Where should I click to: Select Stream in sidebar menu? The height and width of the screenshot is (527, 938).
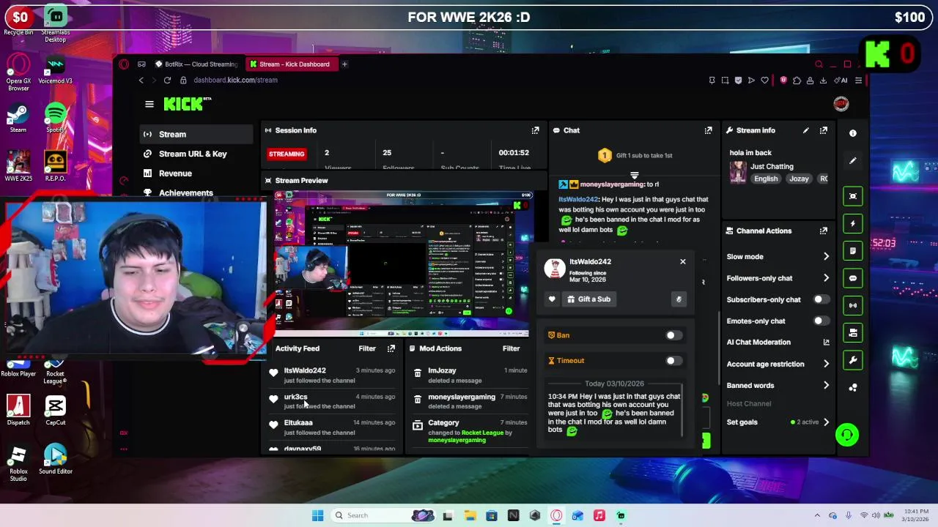(x=196, y=134)
